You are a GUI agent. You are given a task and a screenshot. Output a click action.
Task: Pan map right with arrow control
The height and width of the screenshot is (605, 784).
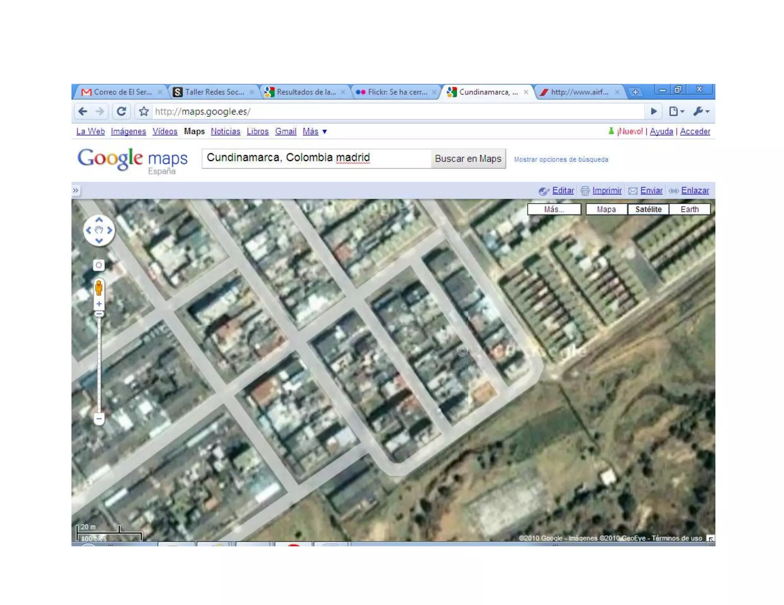pos(110,230)
